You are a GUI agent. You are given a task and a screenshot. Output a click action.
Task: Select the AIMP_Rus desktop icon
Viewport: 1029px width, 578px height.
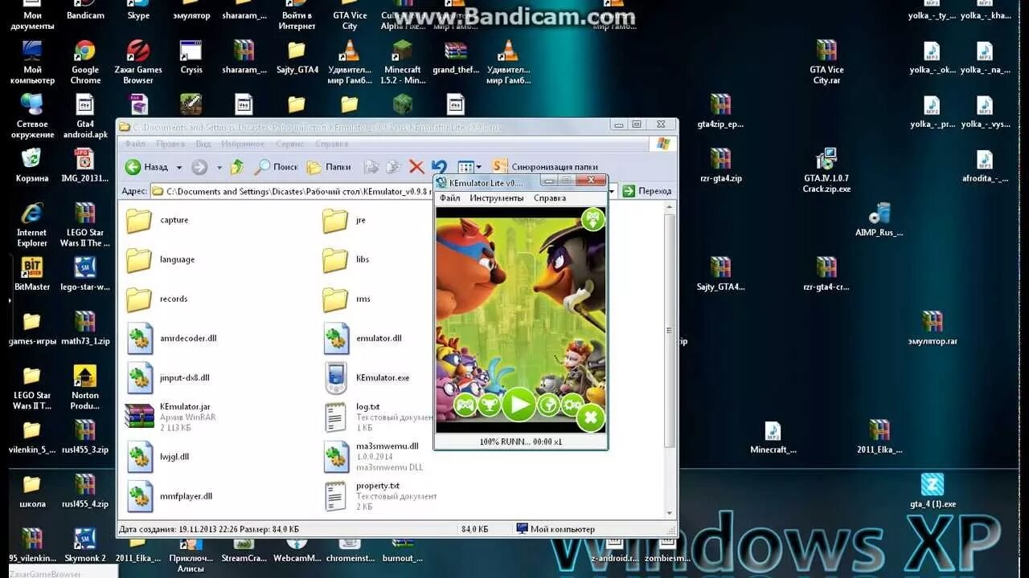click(879, 220)
